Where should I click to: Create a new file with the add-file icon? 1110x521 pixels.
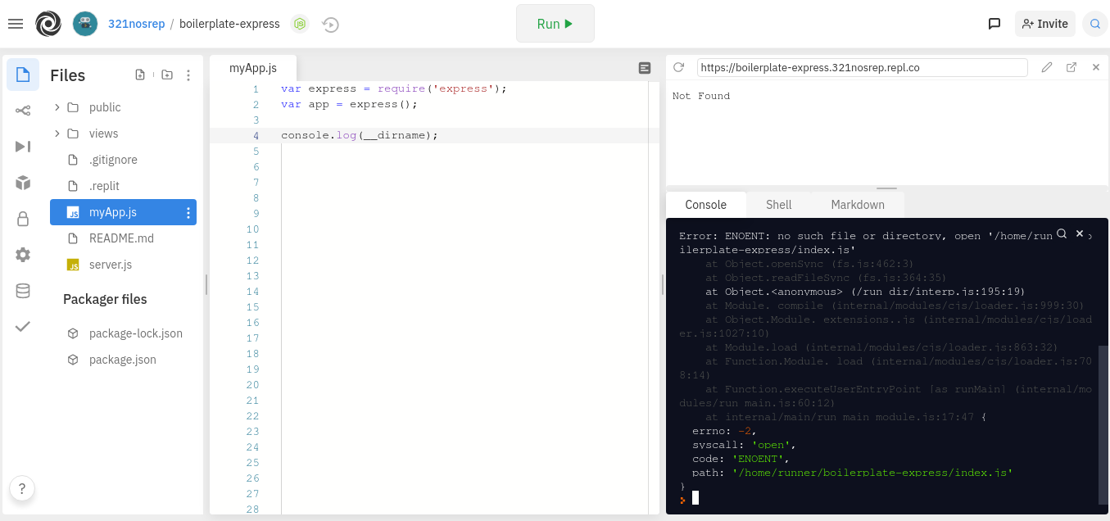point(139,74)
